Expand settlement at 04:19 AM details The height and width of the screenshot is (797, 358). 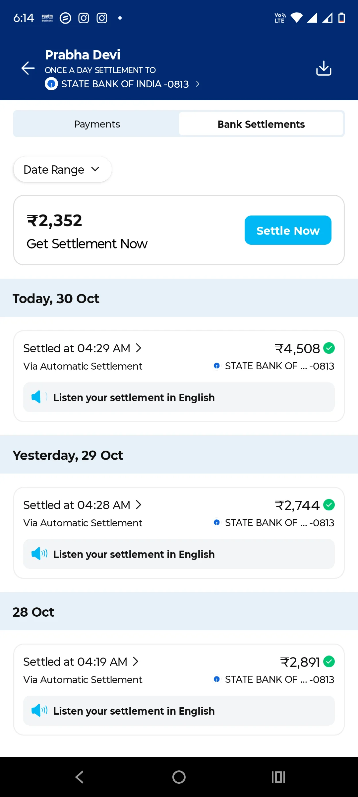(x=136, y=662)
